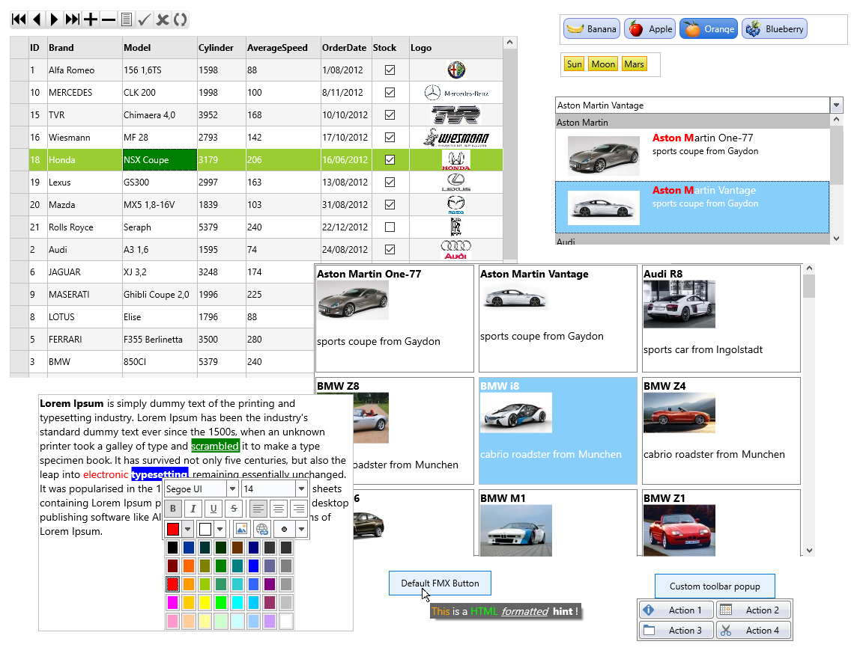The width and height of the screenshot is (866, 668).
Task: Open the Aston Martin Vantage combo box dropdown
Action: 835,105
